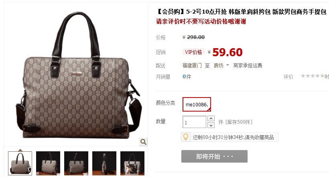Click the 评价 reviews label
Screen dimensions: 329x177
288,77
